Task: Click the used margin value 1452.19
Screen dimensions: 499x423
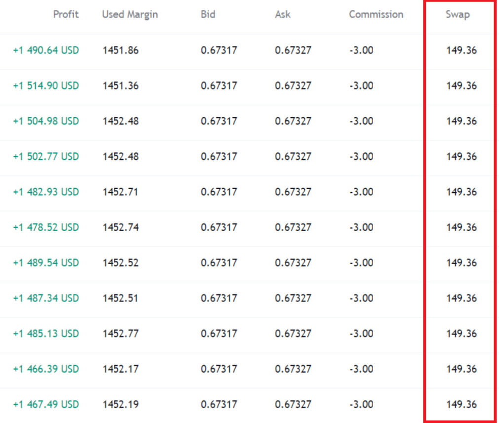Action: click(120, 404)
